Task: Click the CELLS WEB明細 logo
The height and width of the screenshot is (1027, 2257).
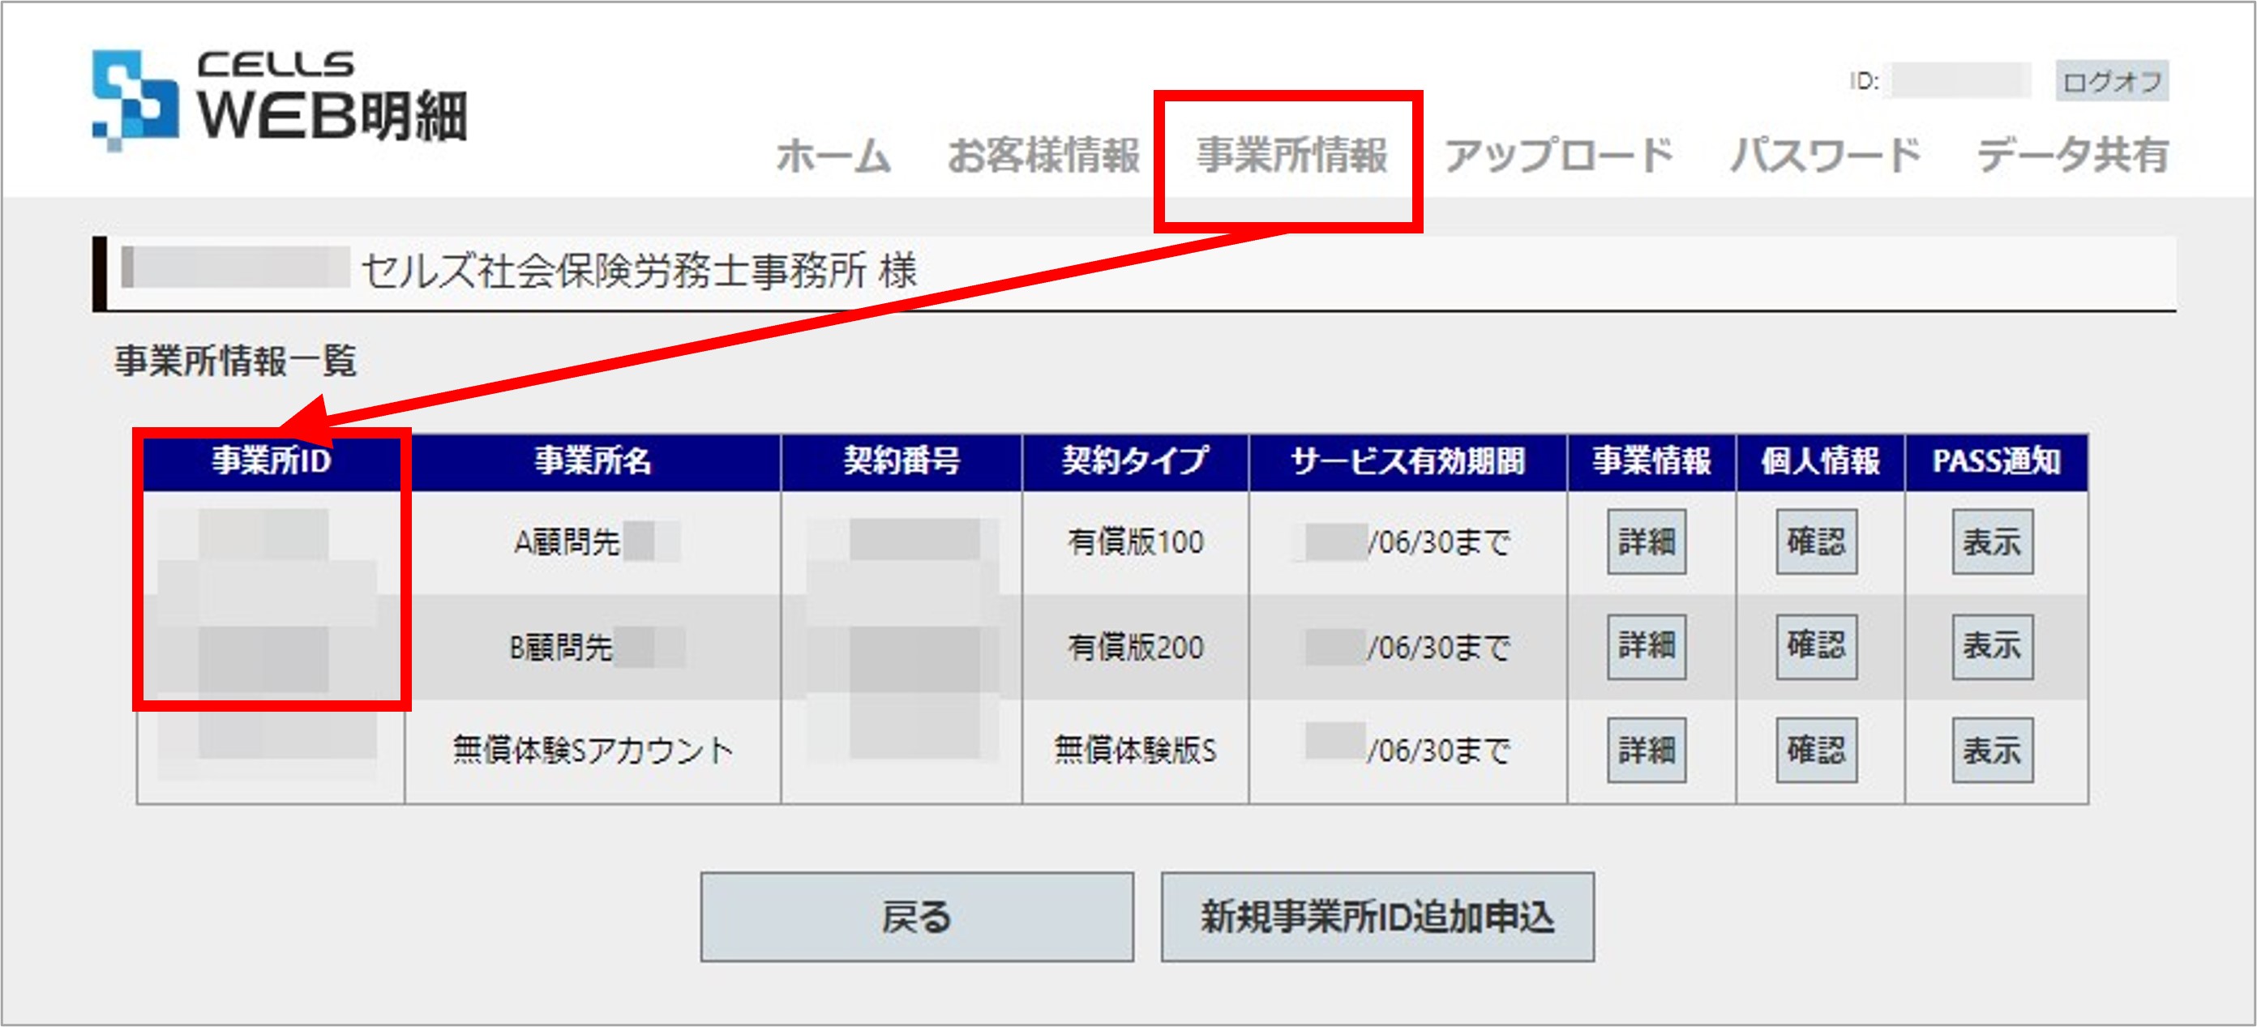Action: click(280, 101)
